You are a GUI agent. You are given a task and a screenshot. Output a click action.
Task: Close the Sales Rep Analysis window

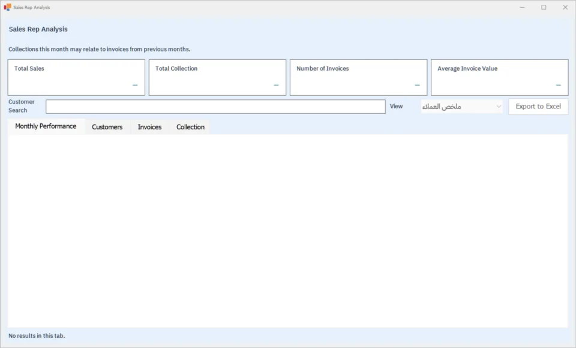click(565, 7)
